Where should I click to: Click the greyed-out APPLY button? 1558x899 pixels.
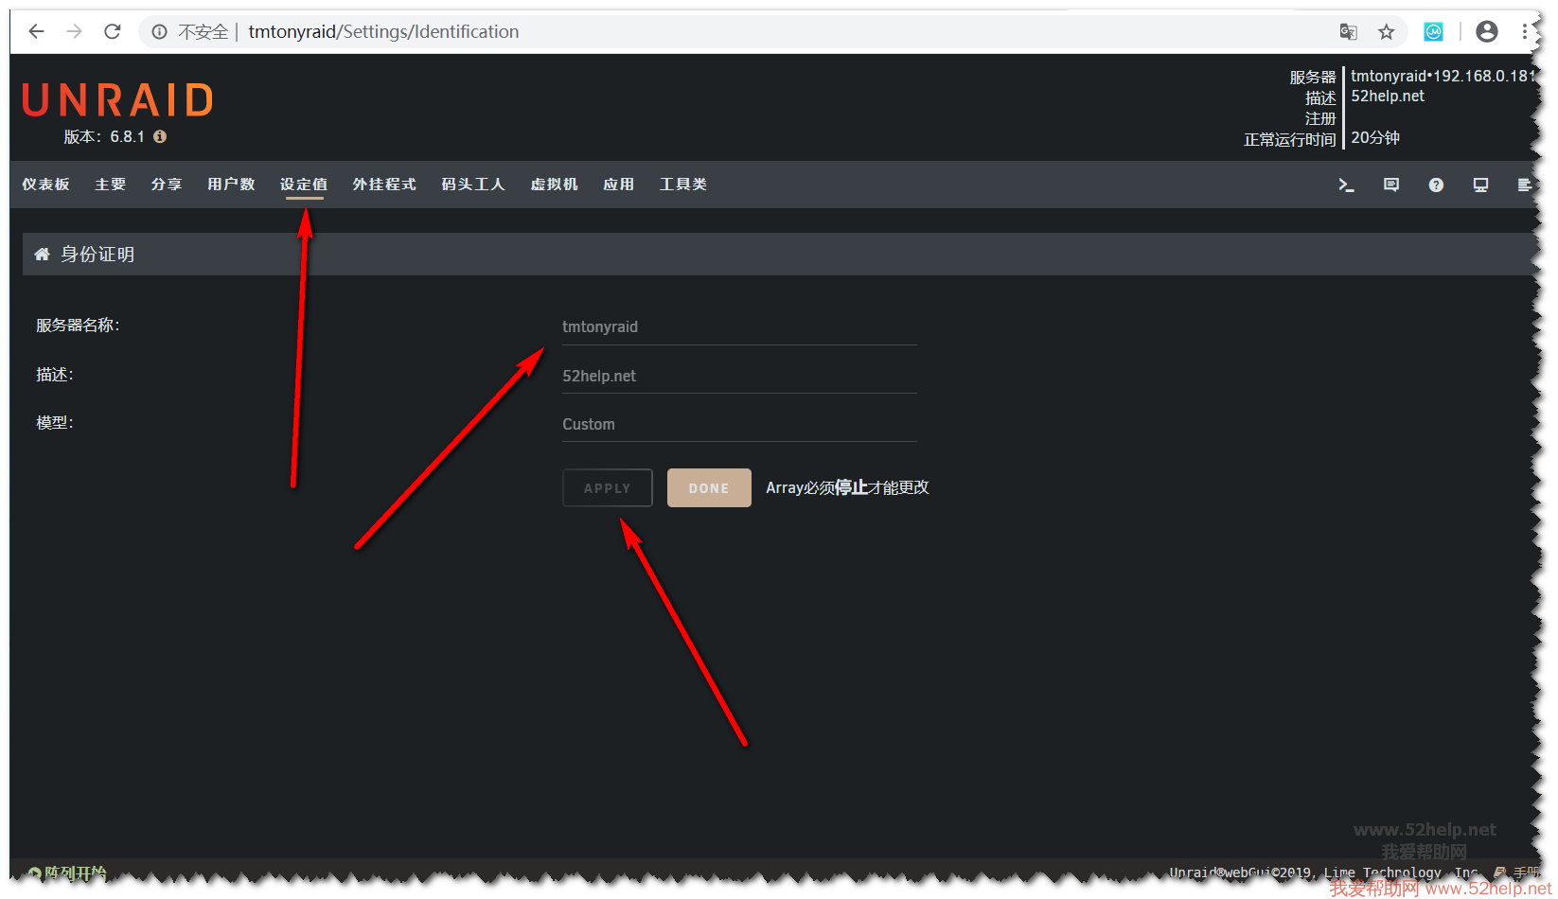[607, 488]
